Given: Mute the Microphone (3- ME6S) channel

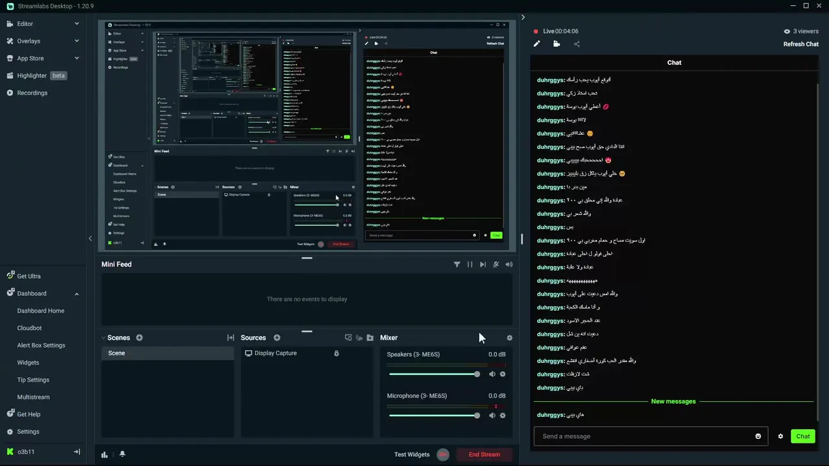Looking at the screenshot, I should (x=492, y=416).
